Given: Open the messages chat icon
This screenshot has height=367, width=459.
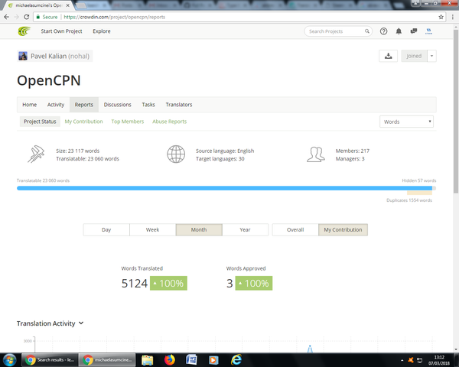Looking at the screenshot, I should (414, 31).
